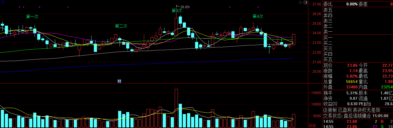Viewport: 393px width, 128px height.
Task: Click the 现价 value 23.86
Action: click(352, 66)
